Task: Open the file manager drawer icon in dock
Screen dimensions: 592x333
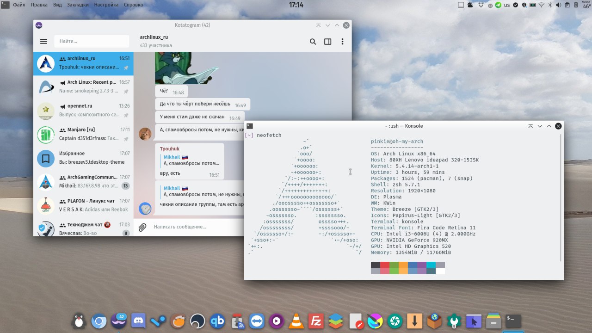Action: point(493,321)
